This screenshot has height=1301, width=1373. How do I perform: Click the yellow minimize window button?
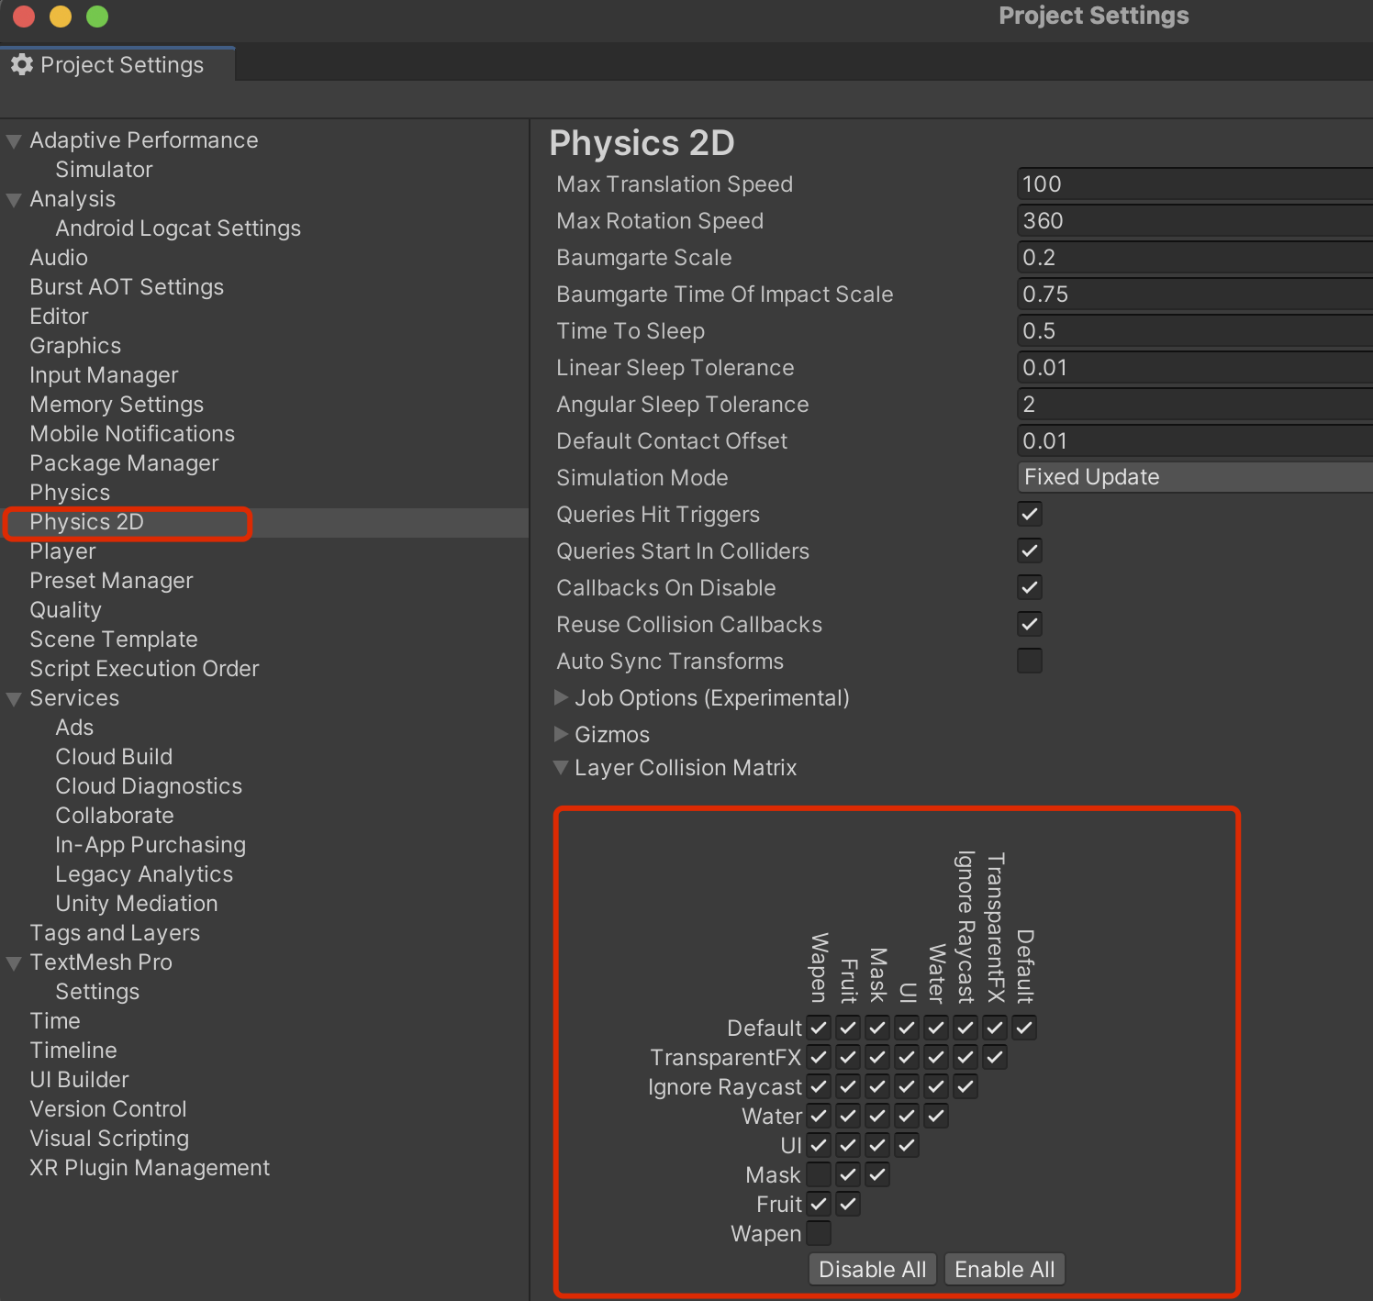61,17
